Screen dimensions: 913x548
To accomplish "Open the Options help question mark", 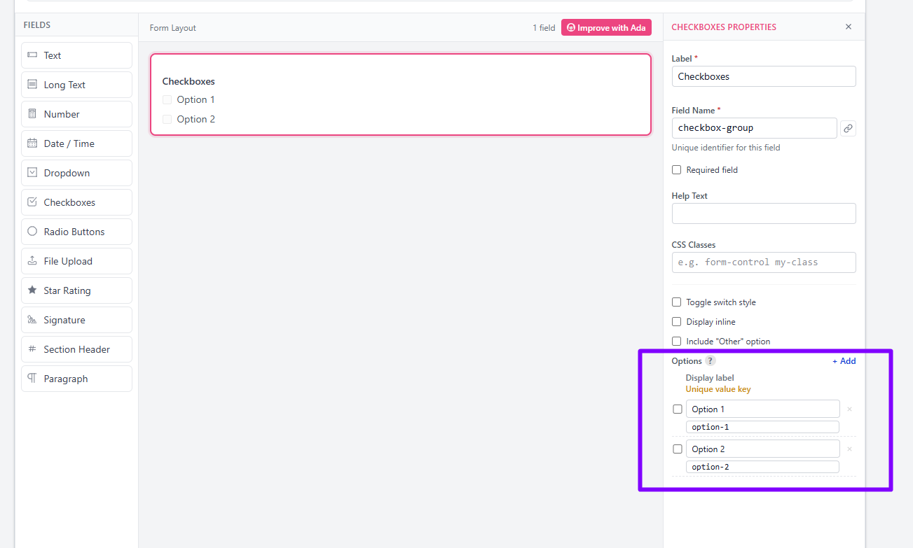I will pos(711,361).
